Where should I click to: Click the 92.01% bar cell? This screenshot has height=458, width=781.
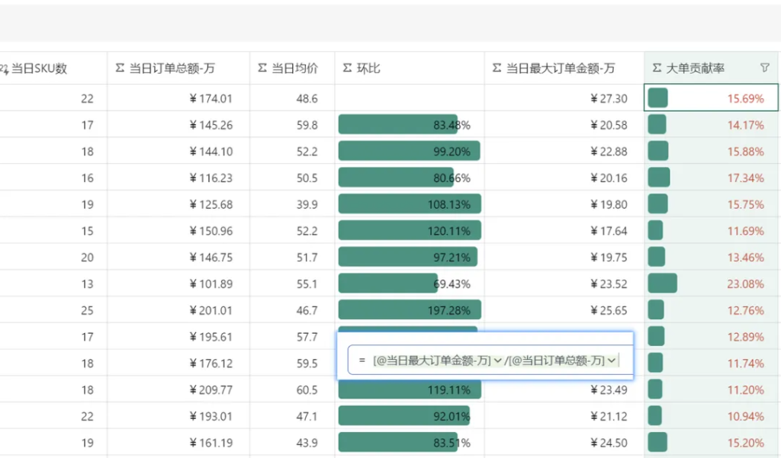click(x=410, y=415)
